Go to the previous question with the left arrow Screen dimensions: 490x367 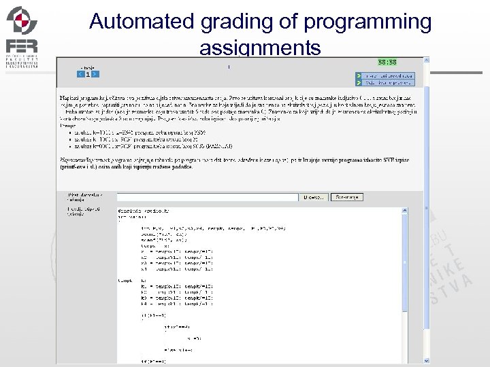[80, 74]
